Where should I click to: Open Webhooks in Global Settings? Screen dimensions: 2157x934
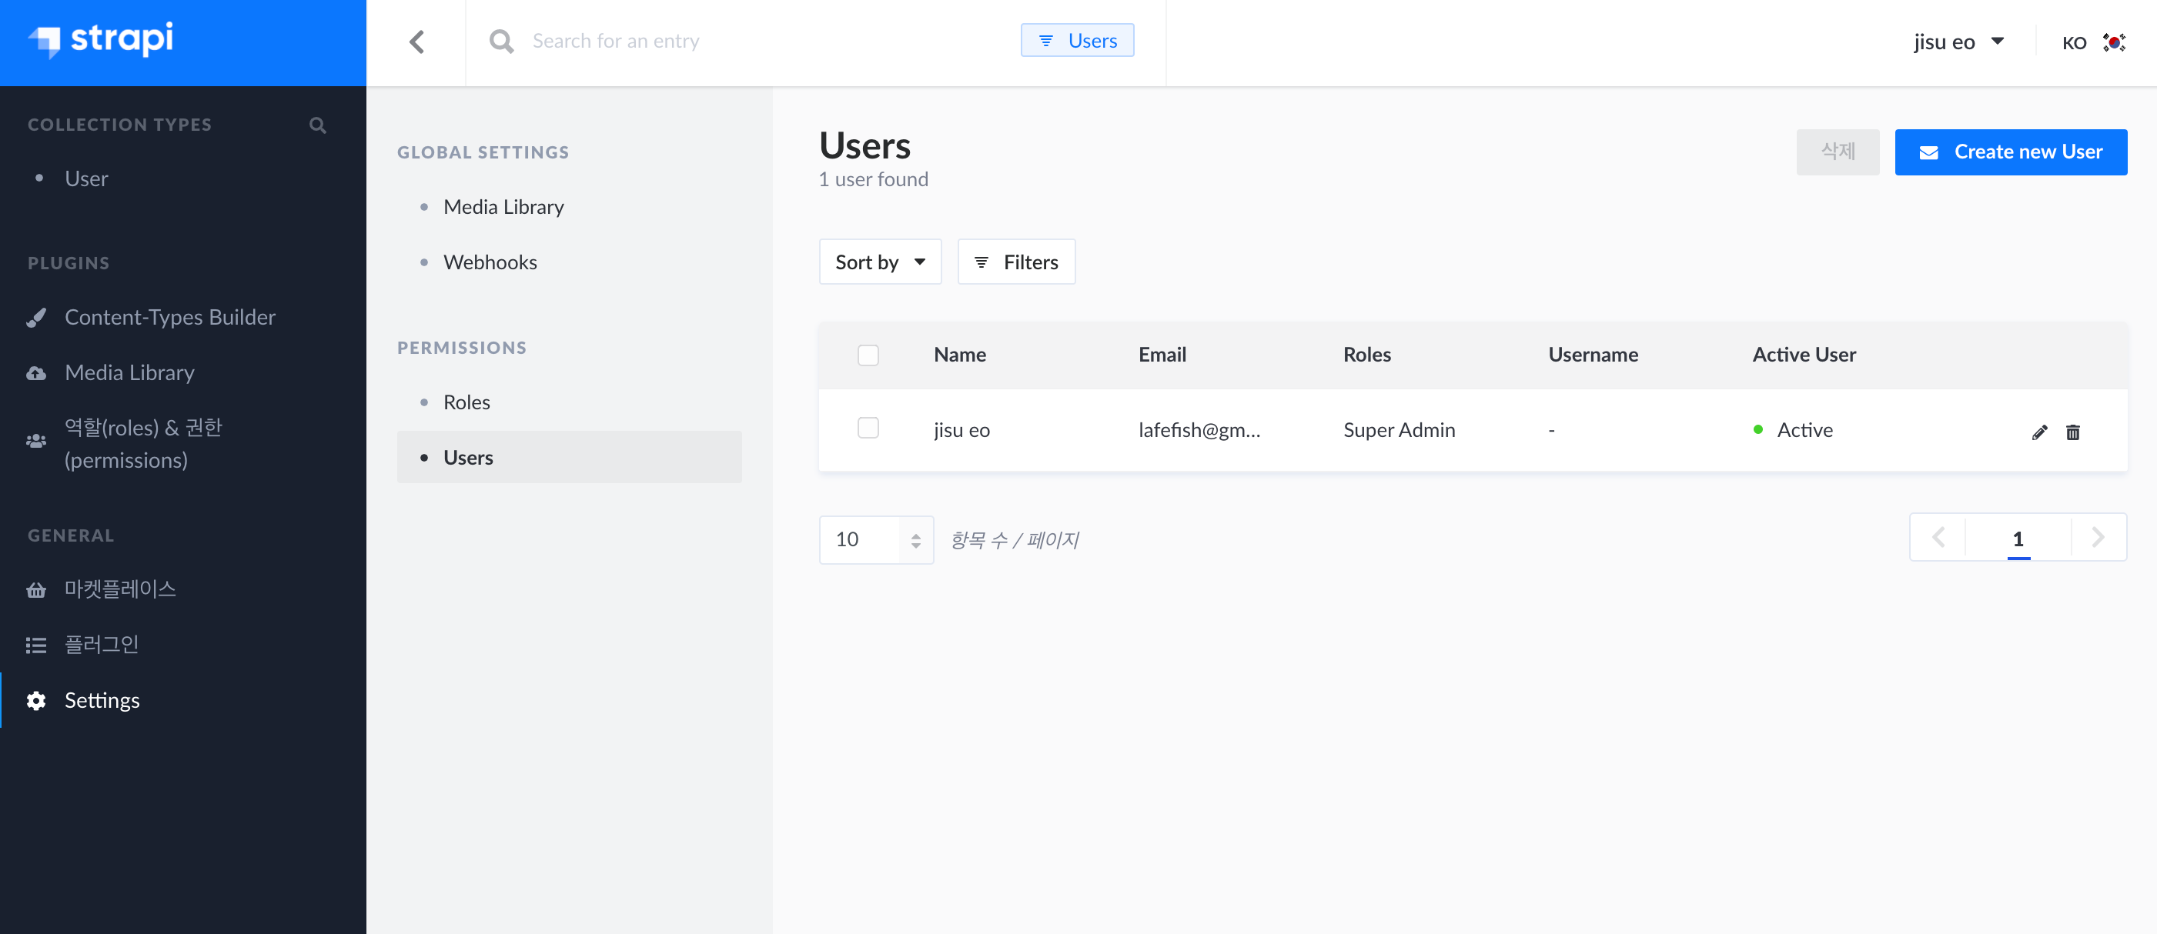coord(490,262)
